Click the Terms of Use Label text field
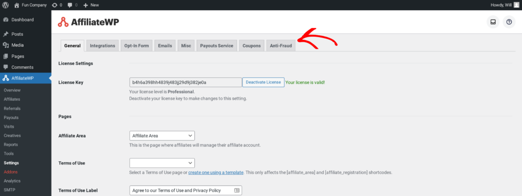The height and width of the screenshot is (196, 522). coord(186,190)
